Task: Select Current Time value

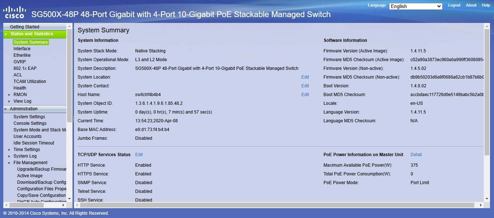Action: coord(157,121)
